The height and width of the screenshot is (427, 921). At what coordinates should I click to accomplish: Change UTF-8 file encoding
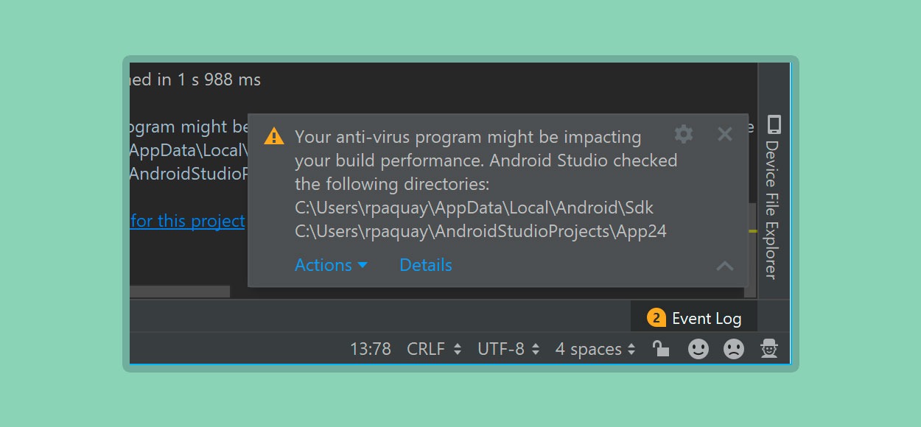(508, 349)
